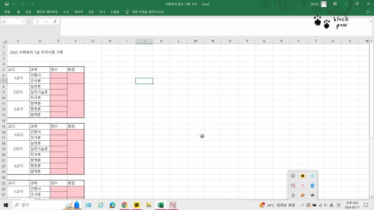This screenshot has height=210, width=374.
Task: Click the 'tell me what to do' lightbulb search
Action: coord(145,12)
